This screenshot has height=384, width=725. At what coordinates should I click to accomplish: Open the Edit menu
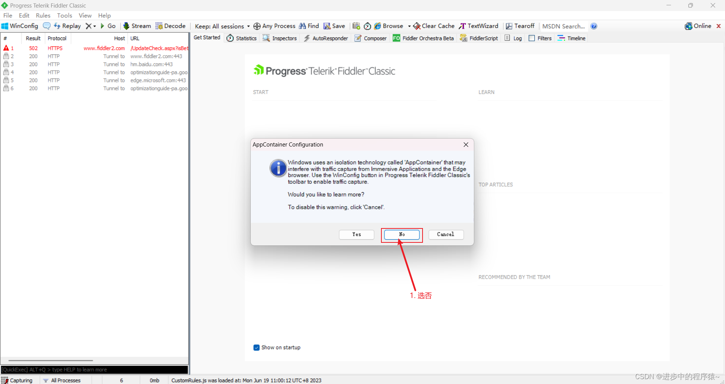(24, 15)
